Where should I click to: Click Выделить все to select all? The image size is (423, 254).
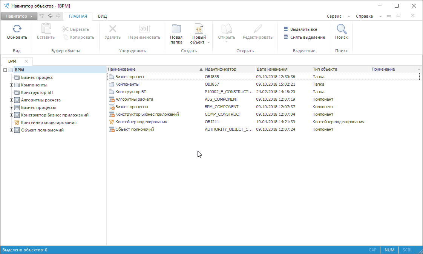pyautogui.click(x=303, y=29)
